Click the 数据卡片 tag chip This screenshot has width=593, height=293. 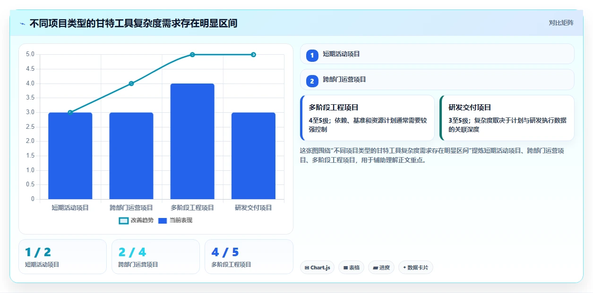tap(416, 268)
